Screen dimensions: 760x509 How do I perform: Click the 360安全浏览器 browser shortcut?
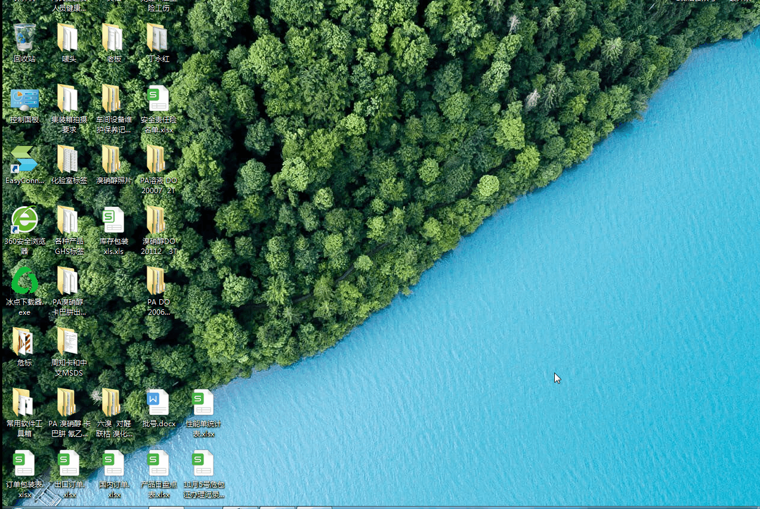pos(24,221)
